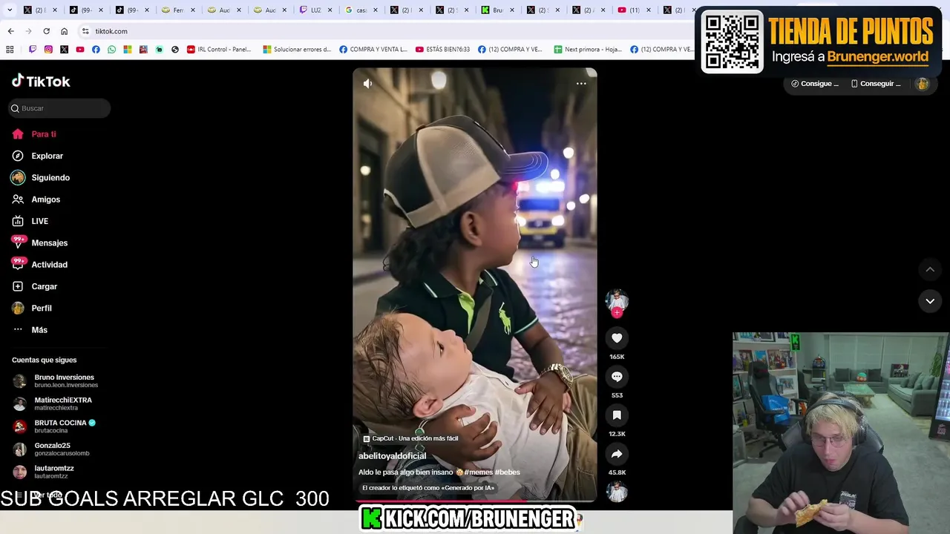Screen dimensions: 950x534
Task: Open the Explorar page
Action: (x=47, y=156)
